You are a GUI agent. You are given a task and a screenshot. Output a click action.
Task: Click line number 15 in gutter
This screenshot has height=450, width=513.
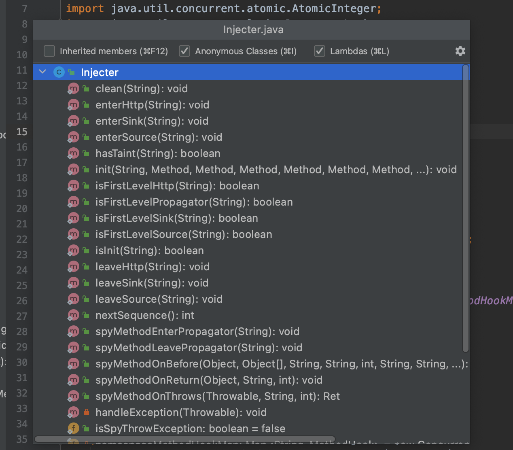click(22, 132)
